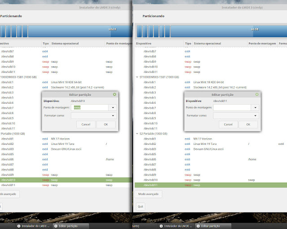Open mount point dropdown in /dev/sdd10 dialog
The height and width of the screenshot is (229, 287).
113,107
